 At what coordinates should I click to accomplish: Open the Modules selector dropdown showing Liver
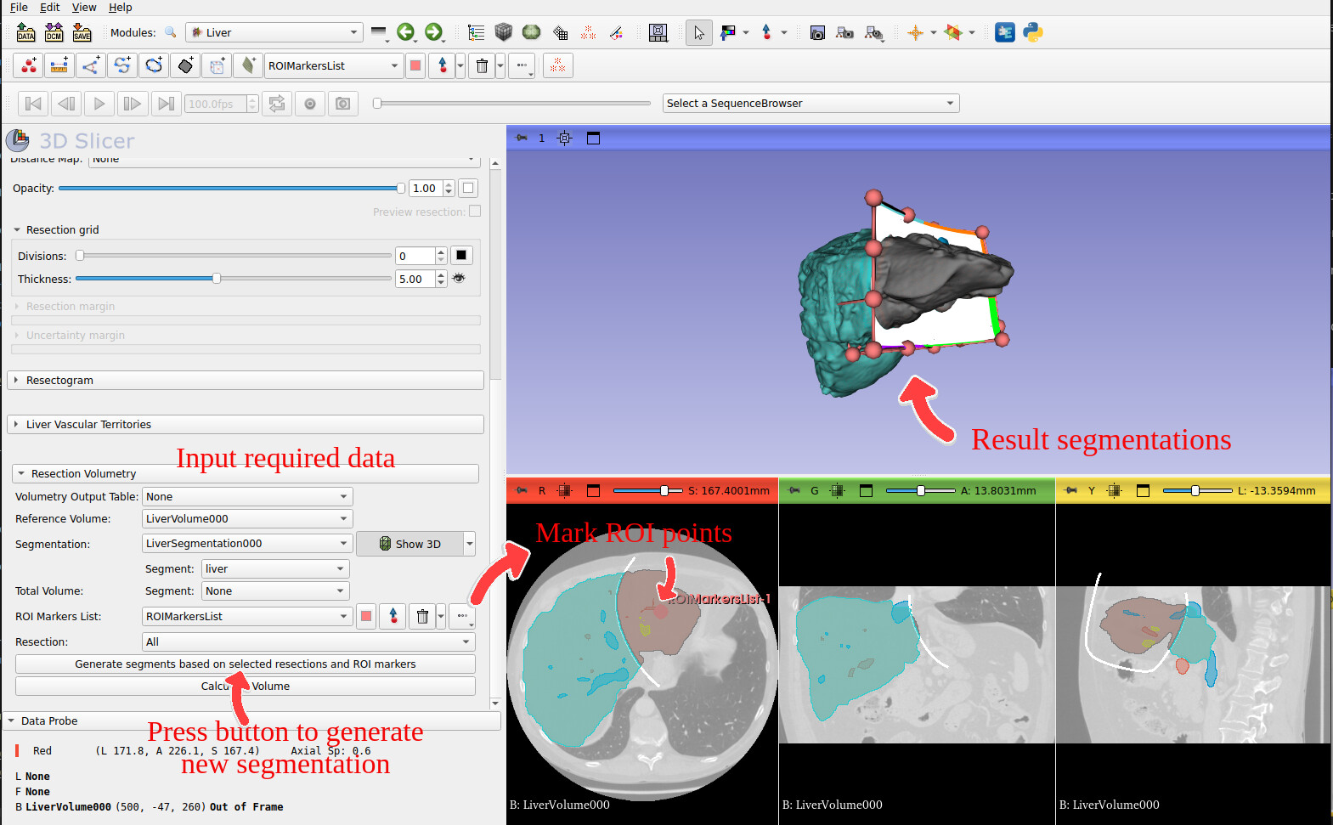pos(274,32)
